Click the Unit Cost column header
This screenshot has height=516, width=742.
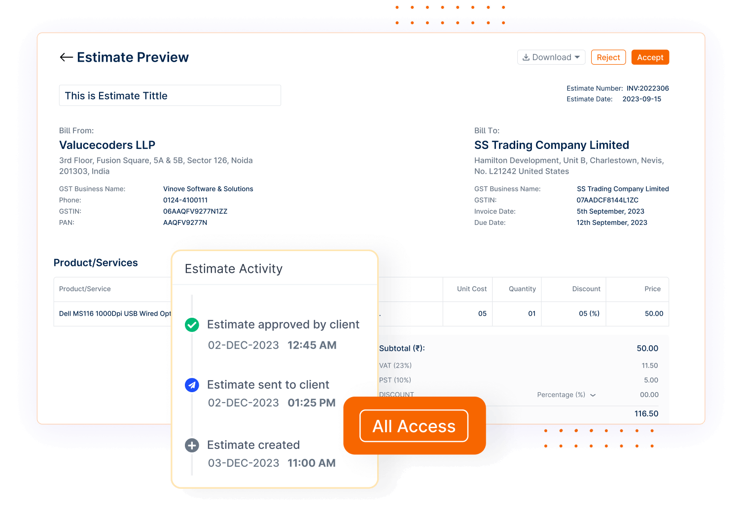pyautogui.click(x=472, y=289)
